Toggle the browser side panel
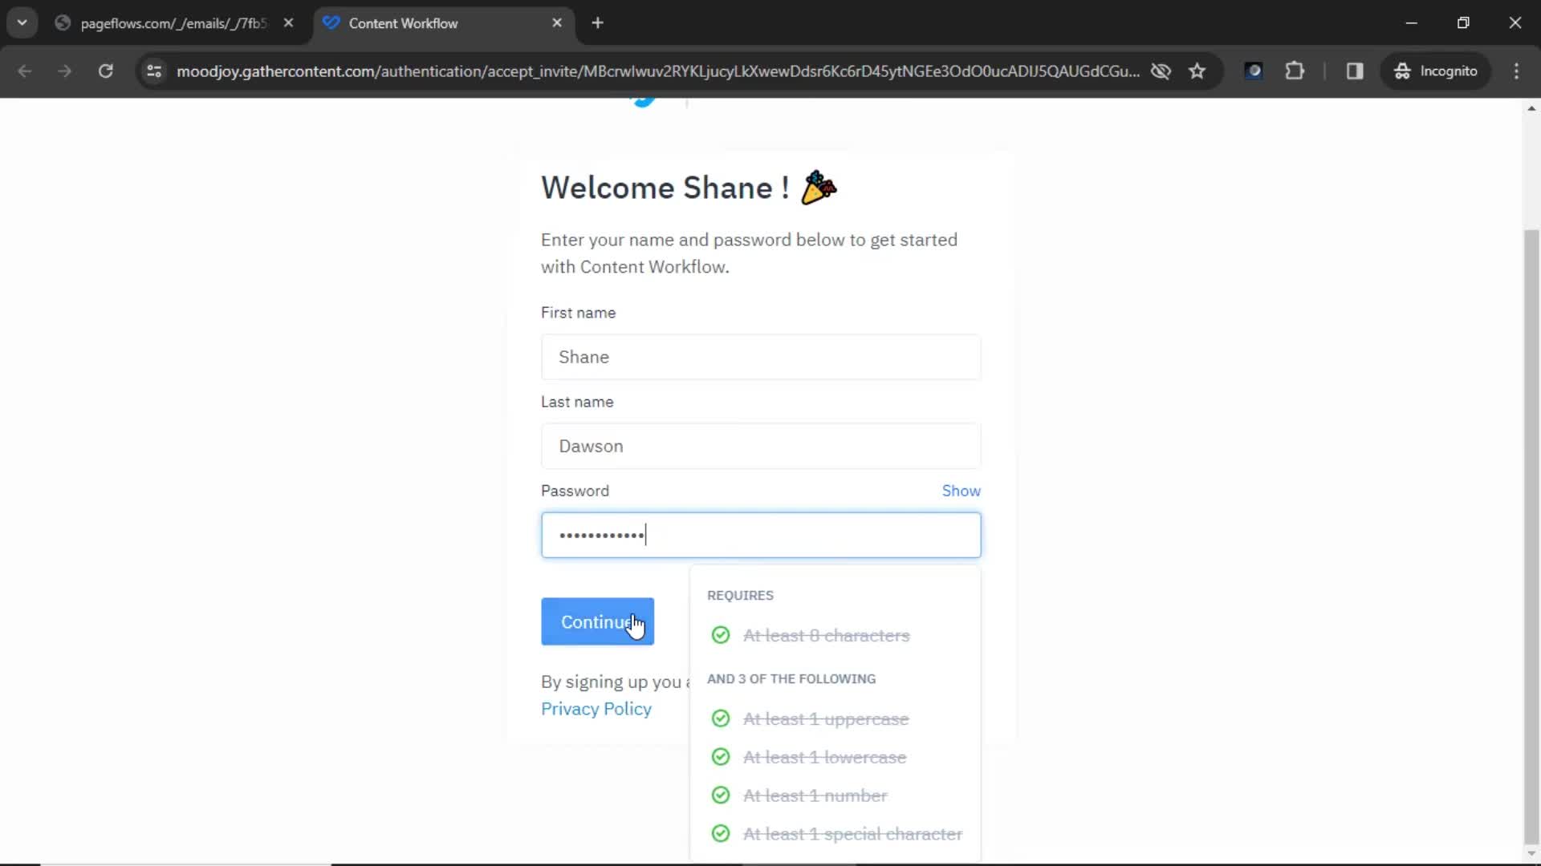1541x866 pixels. 1355,71
